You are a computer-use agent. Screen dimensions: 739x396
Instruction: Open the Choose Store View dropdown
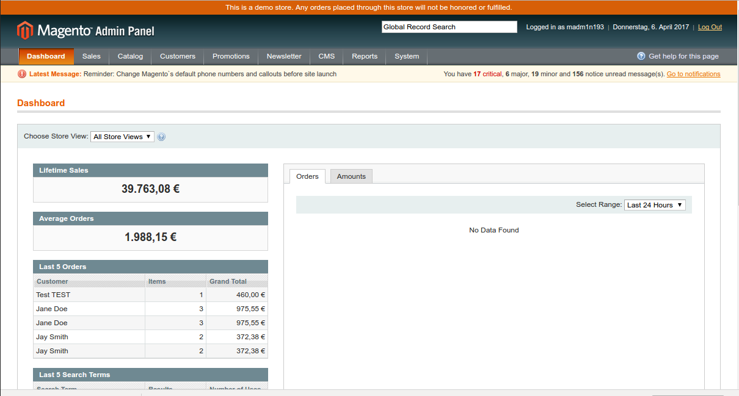(122, 137)
